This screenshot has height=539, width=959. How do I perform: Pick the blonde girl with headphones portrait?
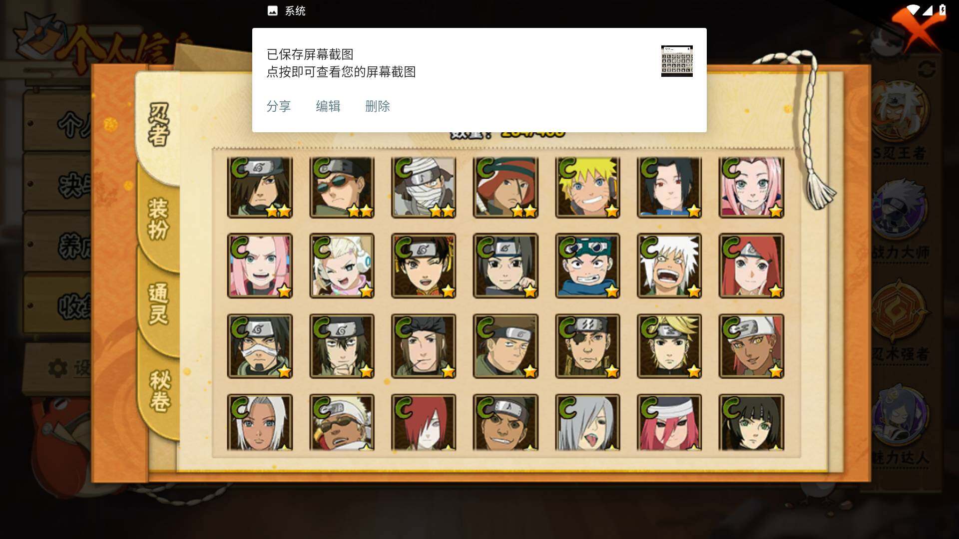342,266
